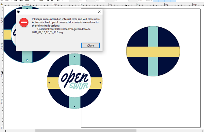The width and height of the screenshot is (204, 132).
Task: Dismiss dialog with the X title-bar button
Action: click(x=99, y=12)
